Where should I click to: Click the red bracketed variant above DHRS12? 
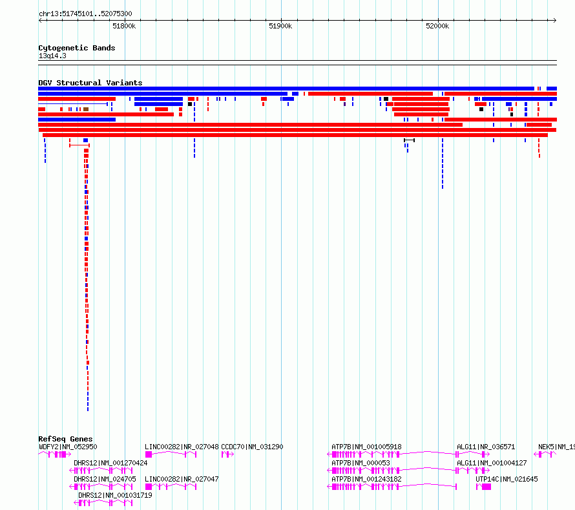click(79, 145)
